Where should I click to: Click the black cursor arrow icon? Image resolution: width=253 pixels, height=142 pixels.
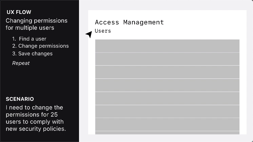pos(89,34)
